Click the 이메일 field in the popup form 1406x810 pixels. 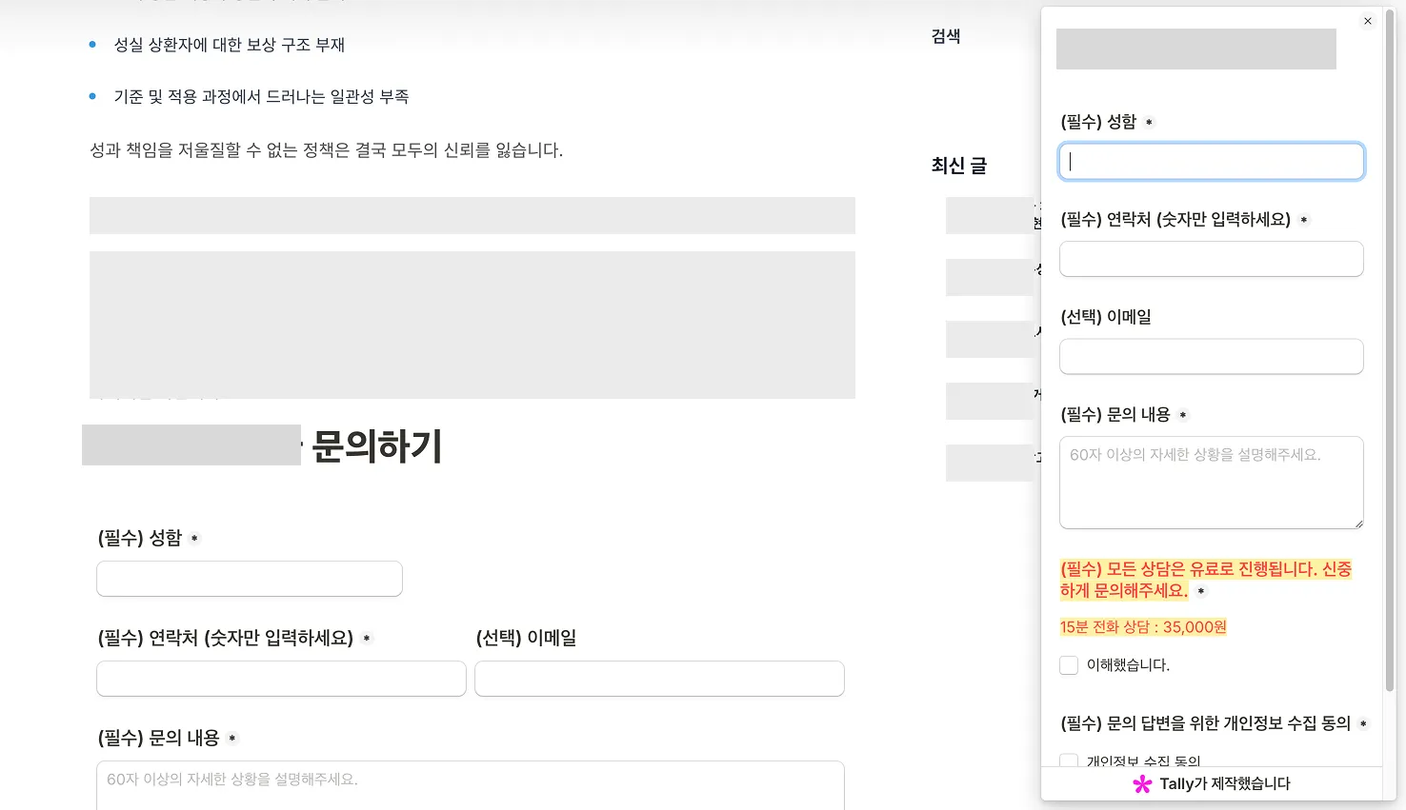click(x=1211, y=356)
